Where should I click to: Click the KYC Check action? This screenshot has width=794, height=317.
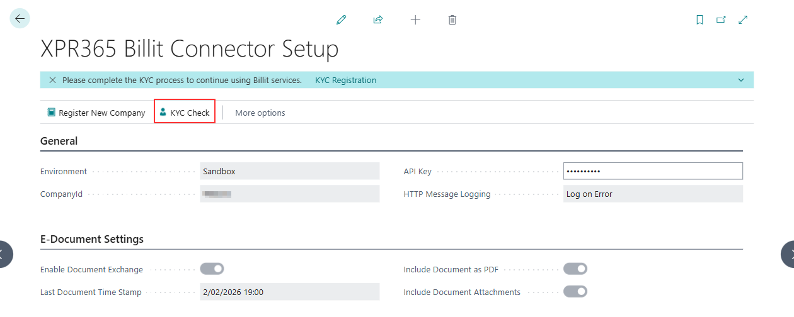coord(185,113)
